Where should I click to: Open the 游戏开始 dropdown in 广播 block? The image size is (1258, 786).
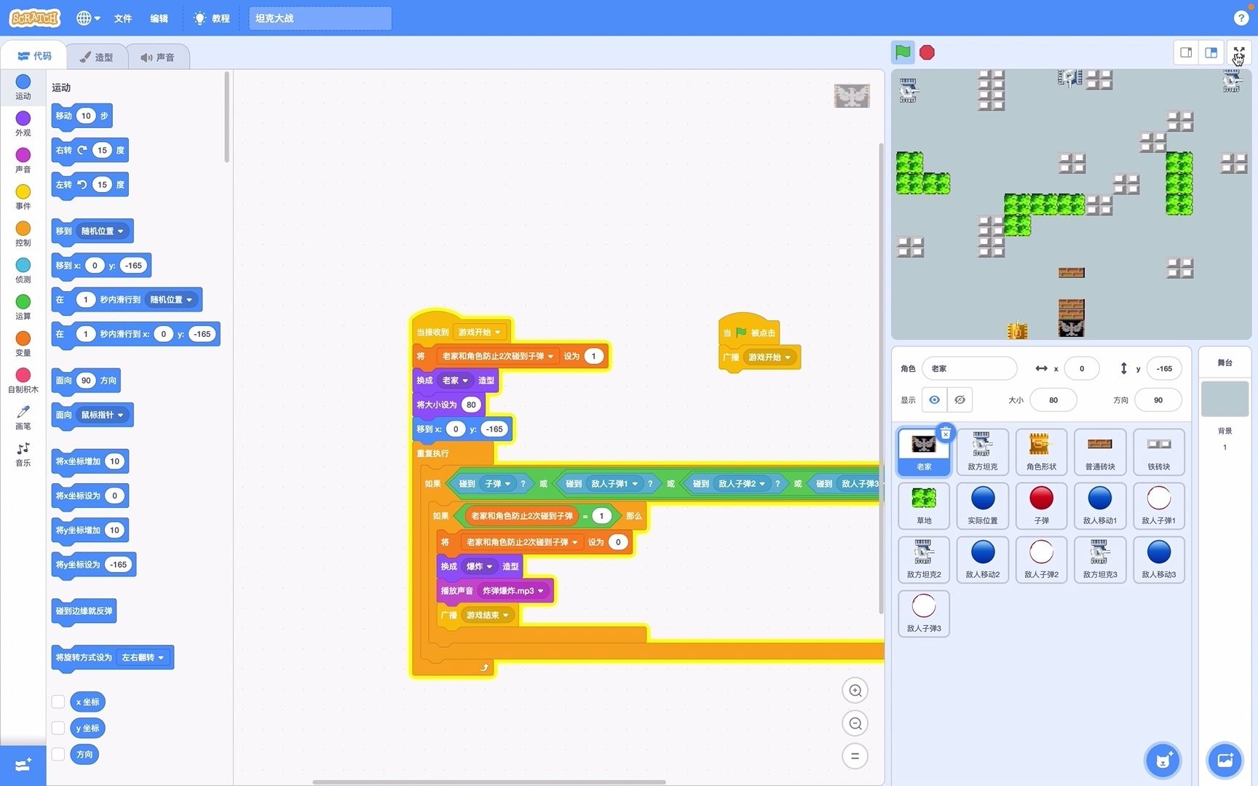point(770,357)
